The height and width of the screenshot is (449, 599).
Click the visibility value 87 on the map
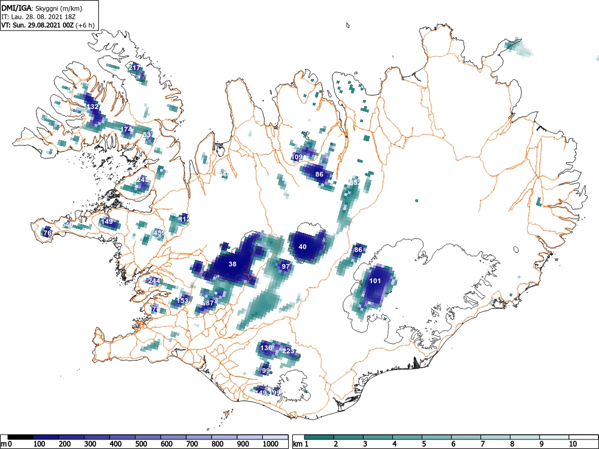point(210,303)
